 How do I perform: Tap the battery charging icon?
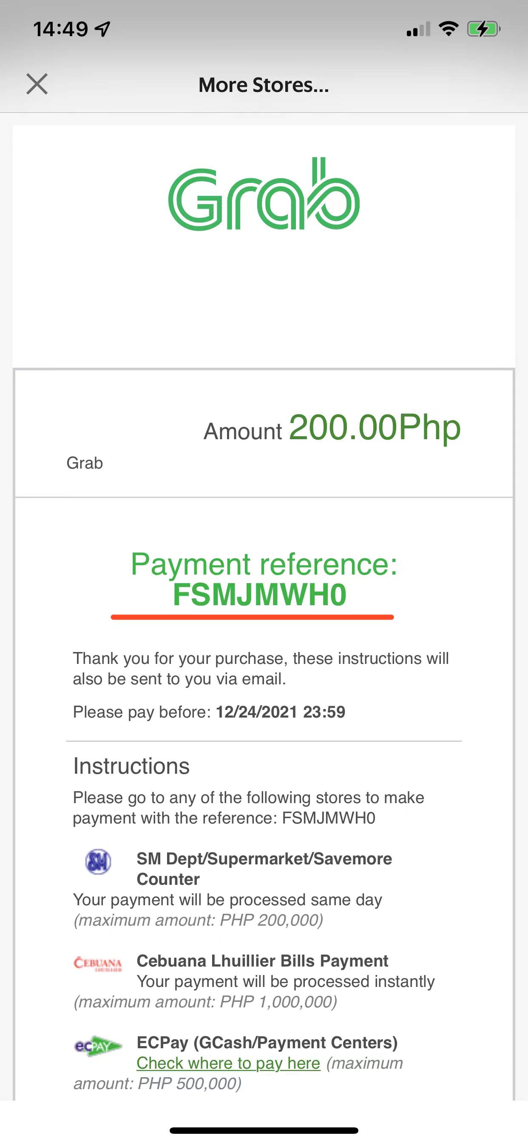pos(484,29)
